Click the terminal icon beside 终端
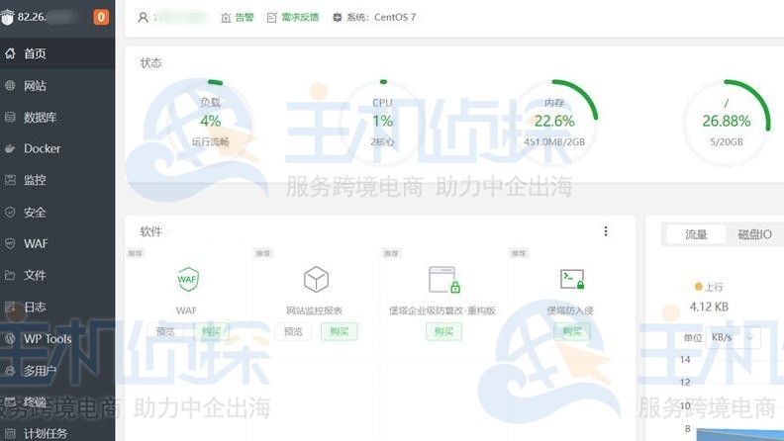Image resolution: width=784 pixels, height=441 pixels. click(10, 402)
